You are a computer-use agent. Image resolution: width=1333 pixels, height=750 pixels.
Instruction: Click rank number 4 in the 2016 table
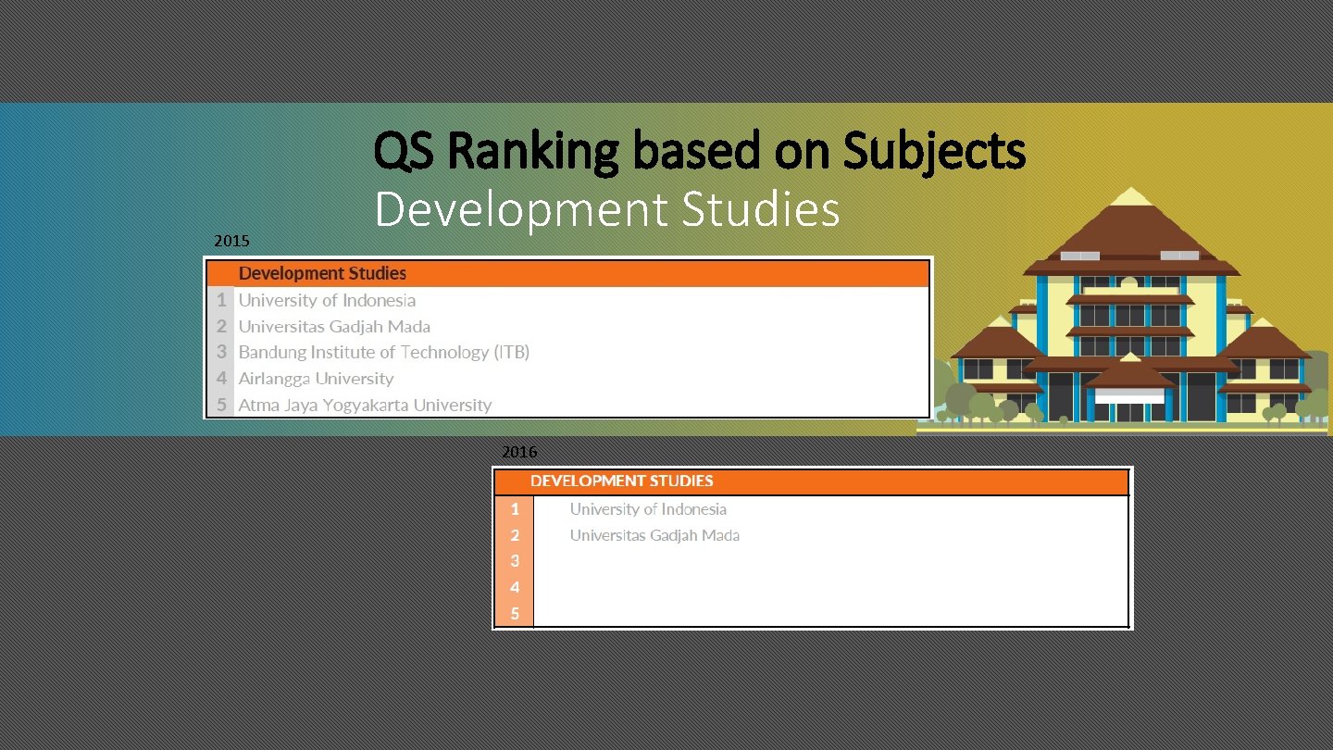[515, 587]
